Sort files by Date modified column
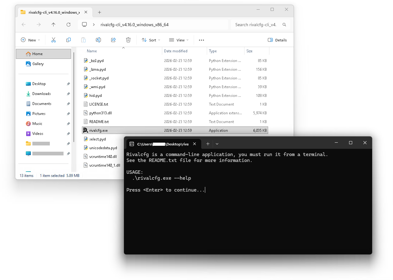 pyautogui.click(x=176, y=51)
